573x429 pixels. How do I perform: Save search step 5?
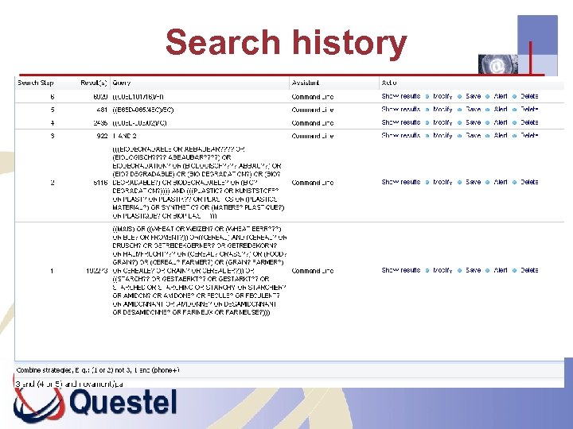(474, 110)
